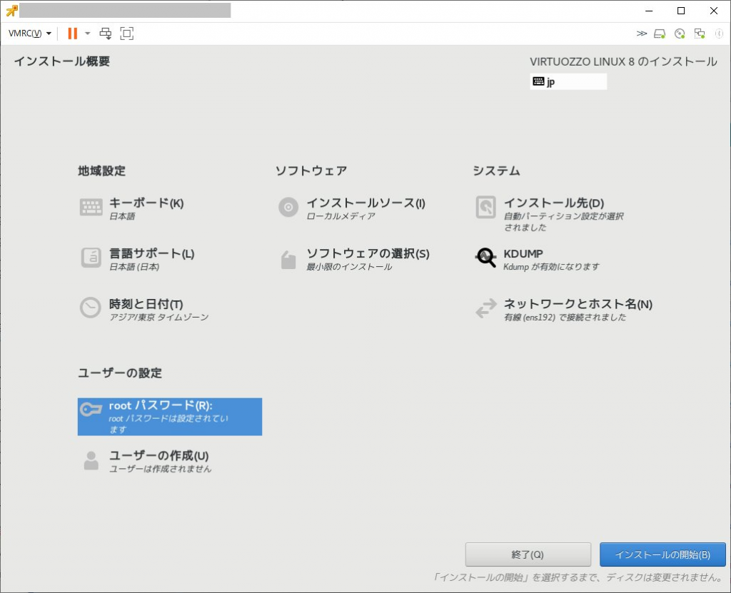This screenshot has width=731, height=593.
Task: Click インストールの開始(B) button
Action: coord(662,554)
